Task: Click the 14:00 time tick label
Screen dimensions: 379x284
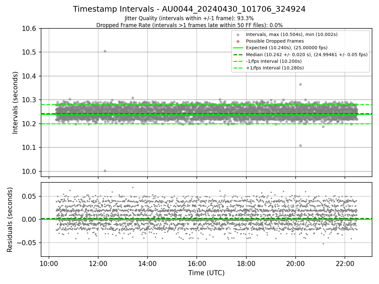Action: (x=147, y=263)
